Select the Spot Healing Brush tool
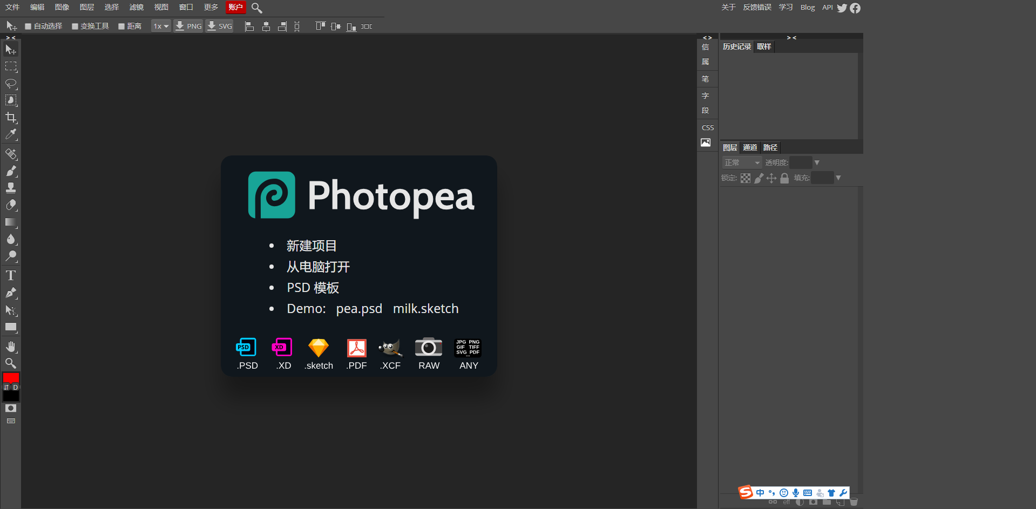The height and width of the screenshot is (509, 1036). pos(11,154)
